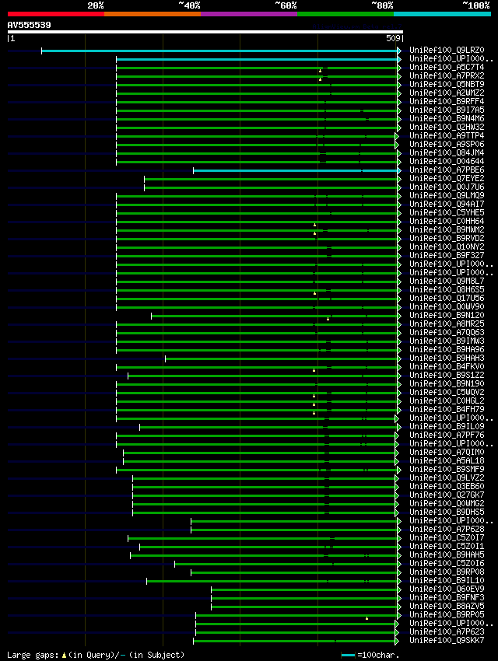Select the UniRef100_C5Z0I7 label
498x661 pixels.
(447, 538)
